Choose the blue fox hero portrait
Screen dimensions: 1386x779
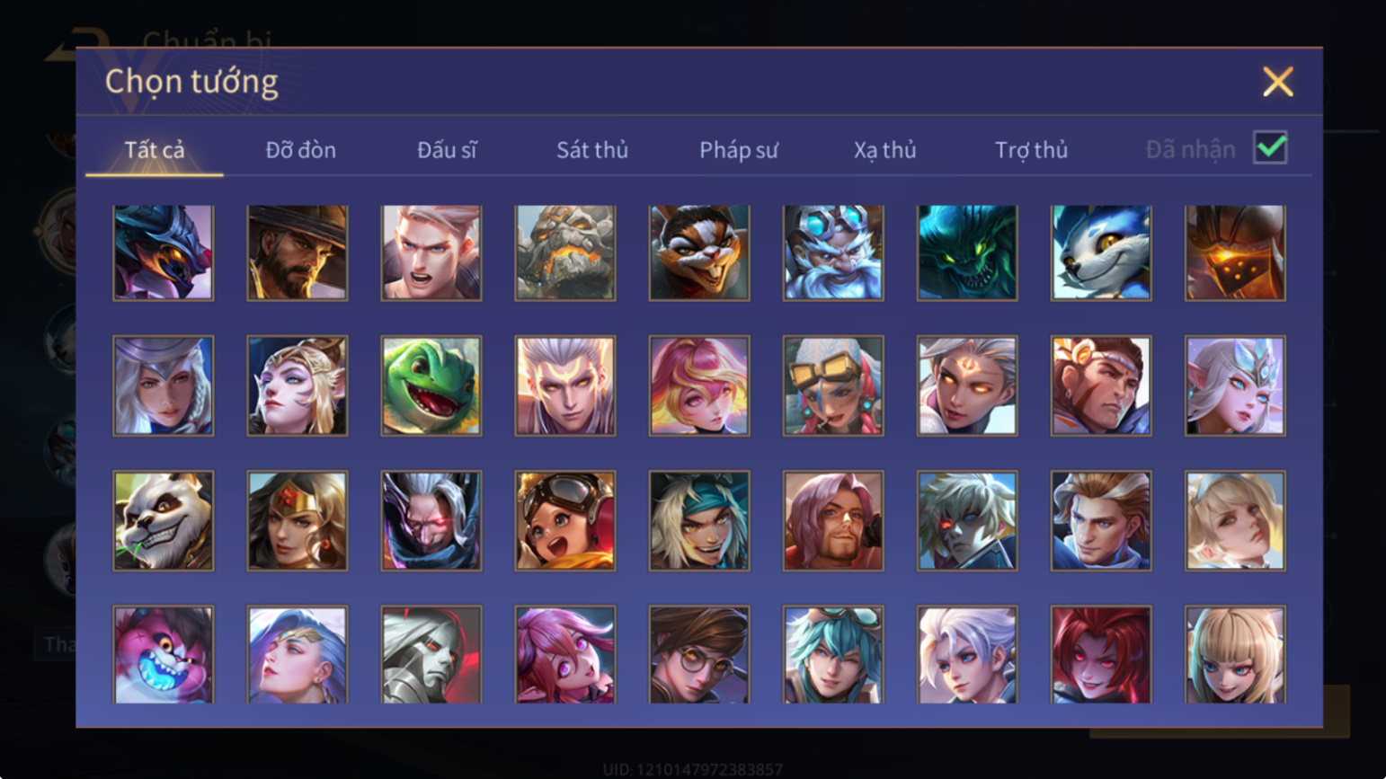pos(1101,252)
